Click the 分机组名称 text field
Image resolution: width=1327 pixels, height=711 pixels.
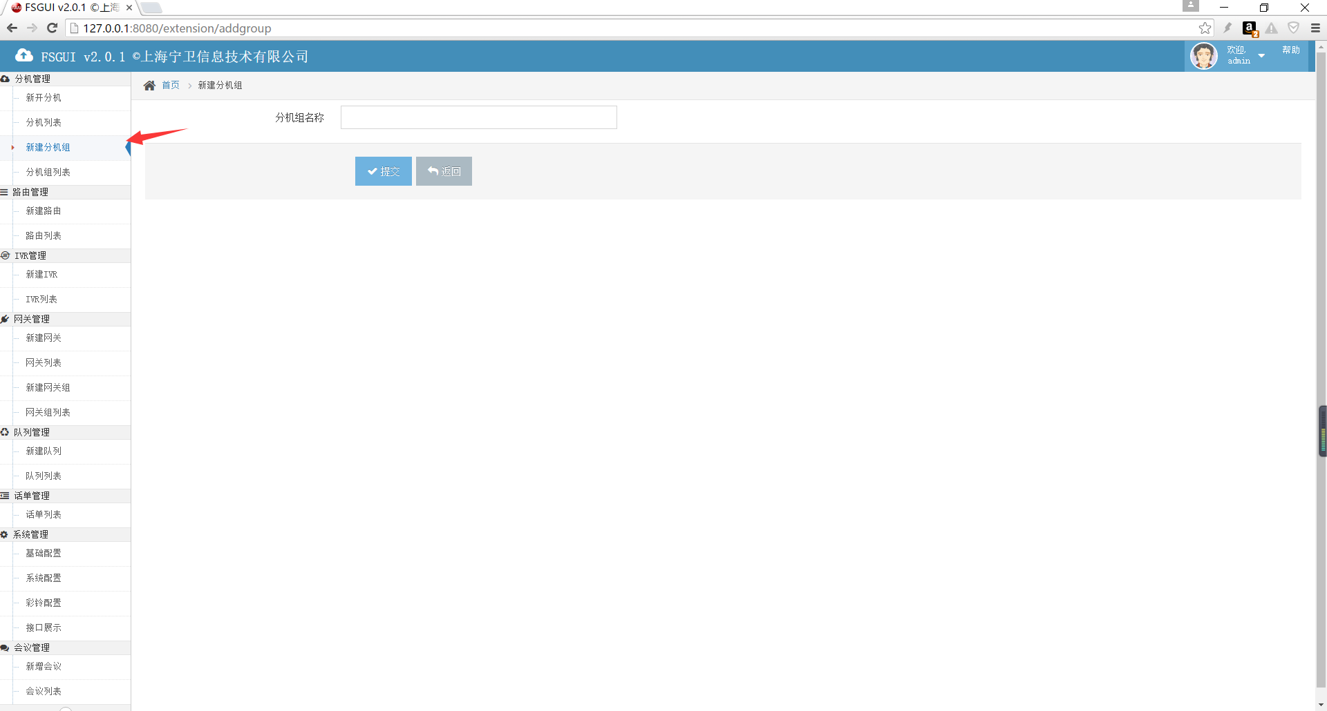pyautogui.click(x=478, y=117)
